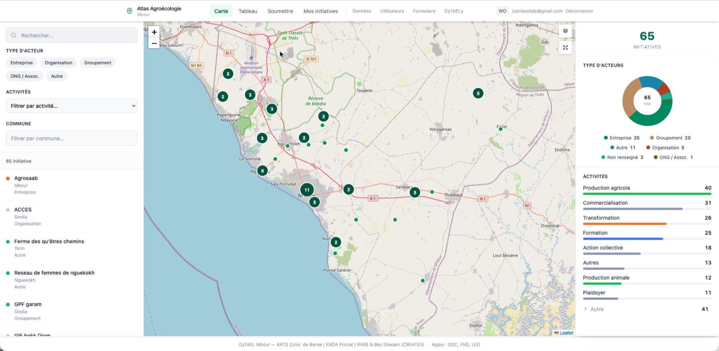Screen dimensions: 719x351
Task: Click the Autres activity row with 13
Action: tap(647, 265)
